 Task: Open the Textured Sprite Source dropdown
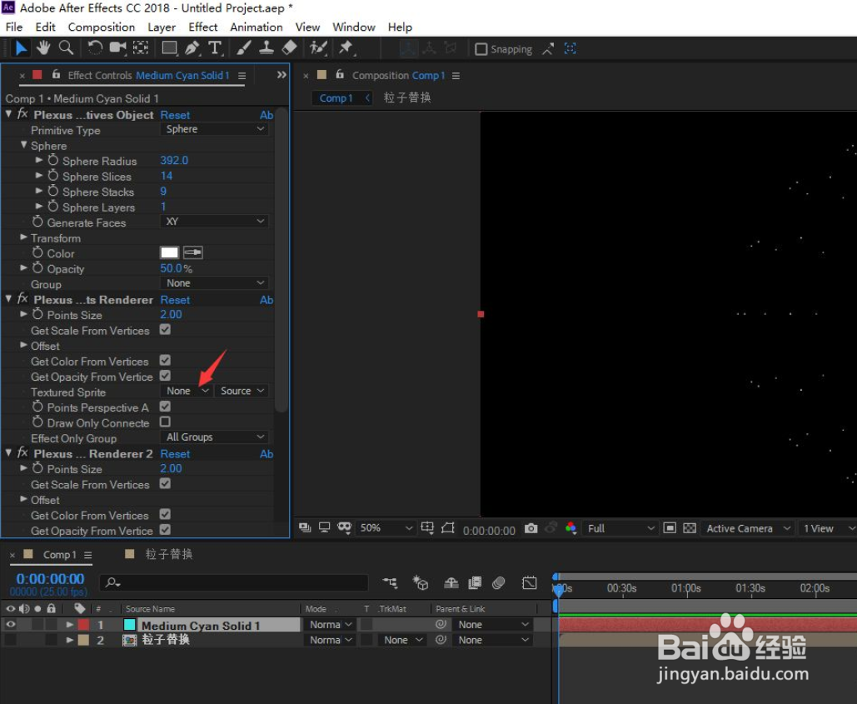242,391
